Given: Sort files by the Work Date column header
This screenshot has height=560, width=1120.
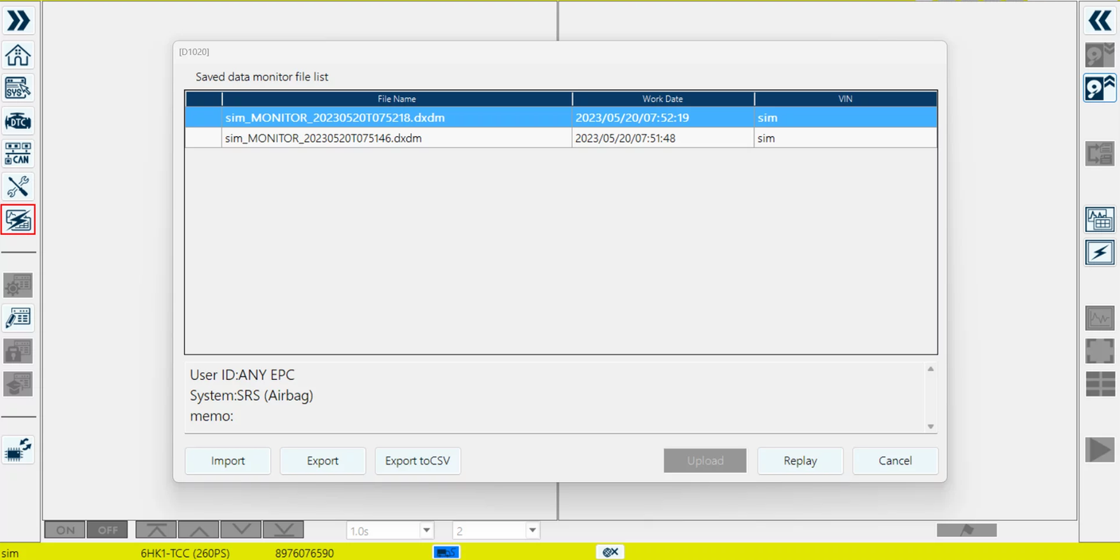Looking at the screenshot, I should tap(662, 98).
